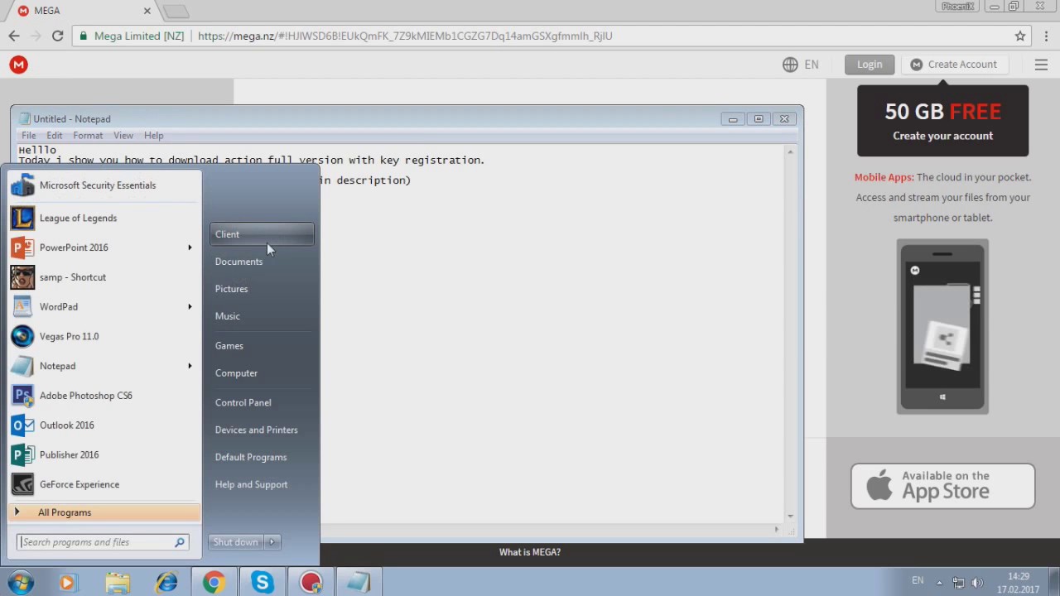Screen dimensions: 1060x596
Task: Open shut down options arrow
Action: coord(272,542)
